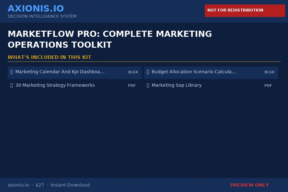Click the file icon beside 30 Marketing Strategy Frameworks
This screenshot has height=192, width=288.
[x=12, y=85]
